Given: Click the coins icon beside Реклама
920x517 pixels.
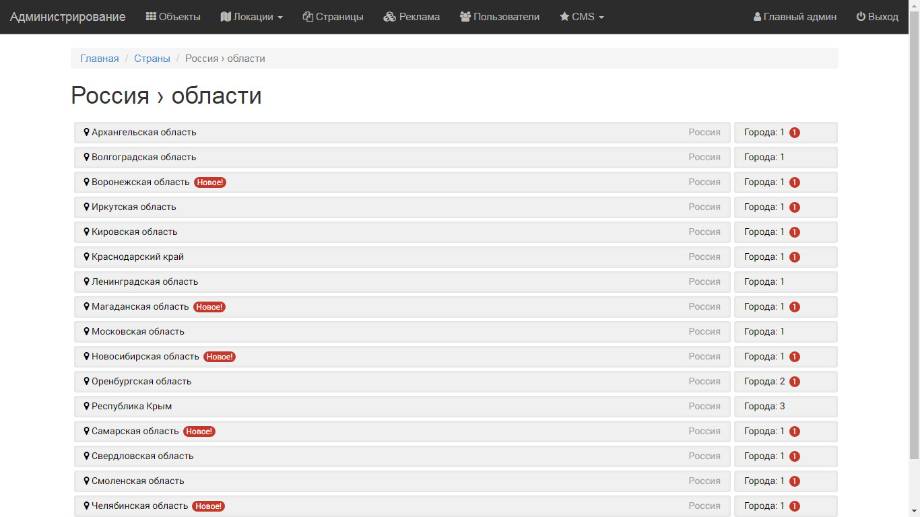Looking at the screenshot, I should (x=389, y=17).
